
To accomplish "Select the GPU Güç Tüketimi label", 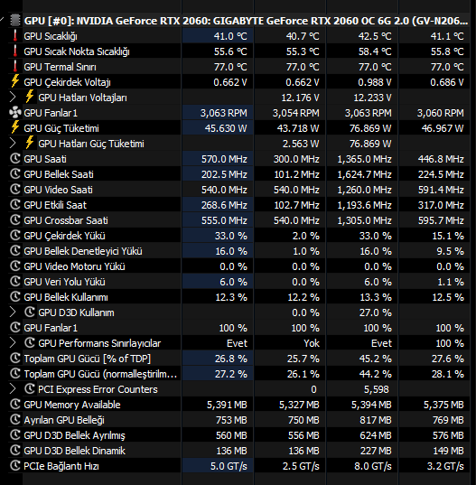I will point(61,128).
